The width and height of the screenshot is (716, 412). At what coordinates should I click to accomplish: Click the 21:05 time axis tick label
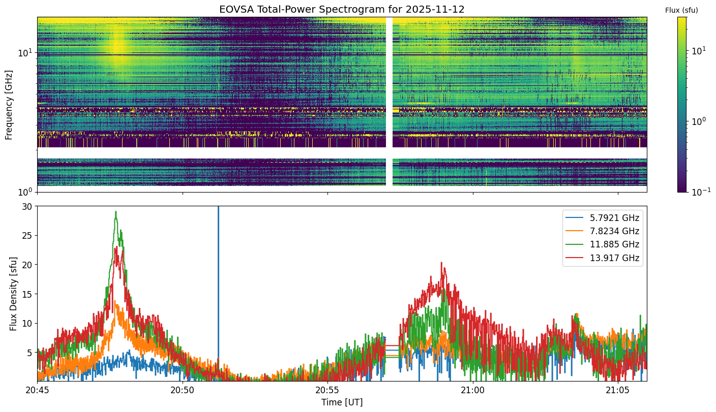tap(618, 391)
